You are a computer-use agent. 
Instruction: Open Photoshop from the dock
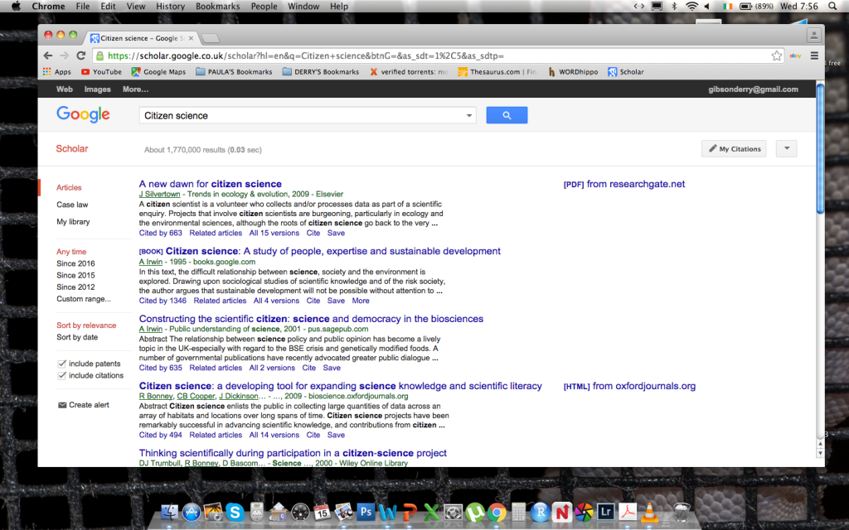[365, 513]
